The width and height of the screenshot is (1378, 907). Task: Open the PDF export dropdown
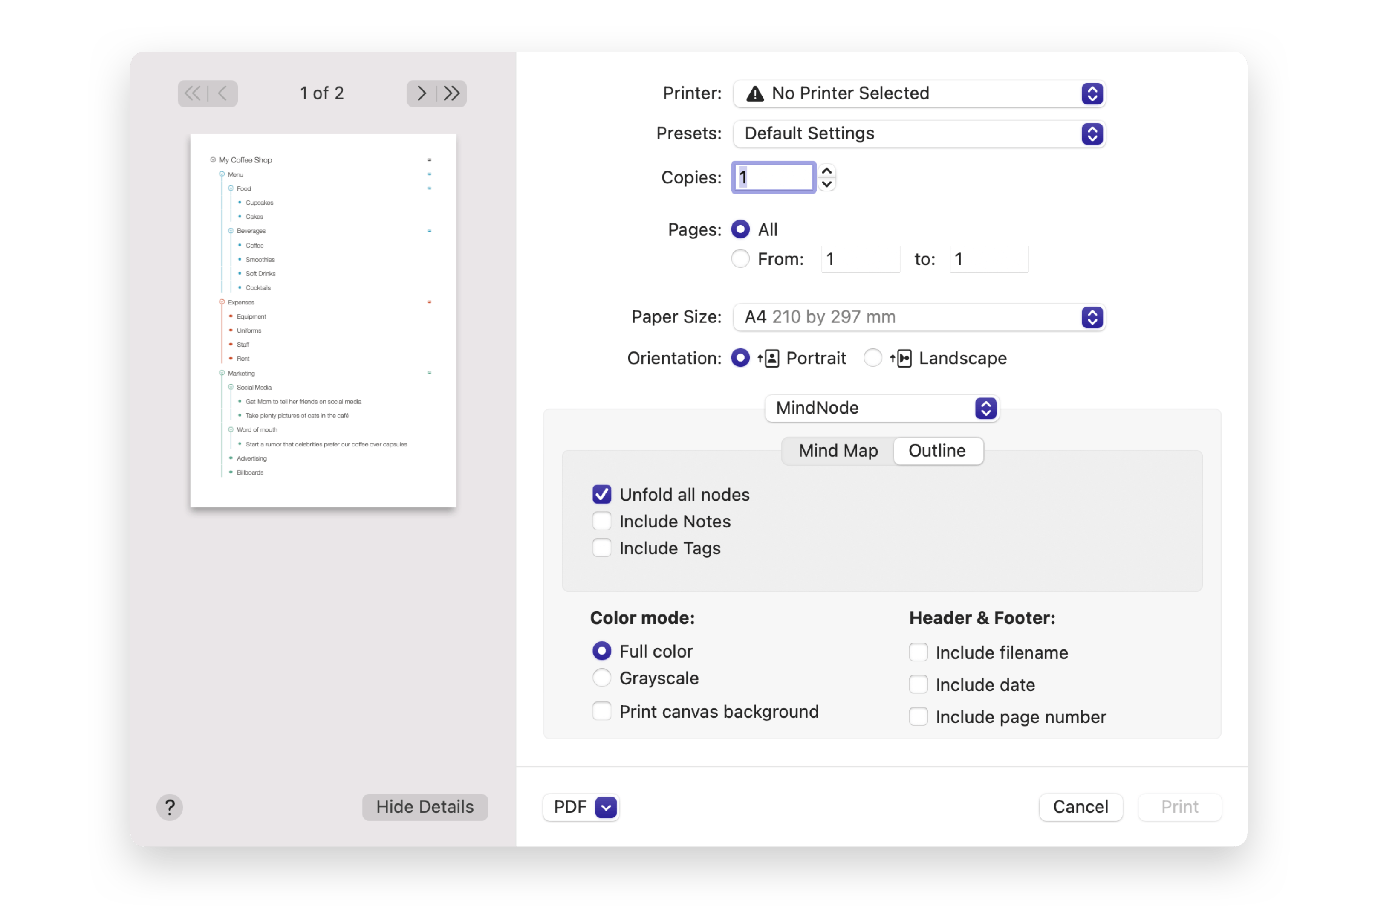point(581,807)
